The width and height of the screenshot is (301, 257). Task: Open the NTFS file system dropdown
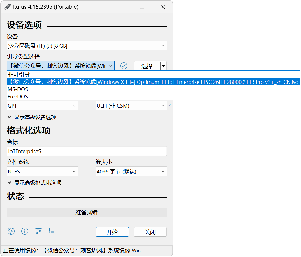pyautogui.click(x=43, y=171)
